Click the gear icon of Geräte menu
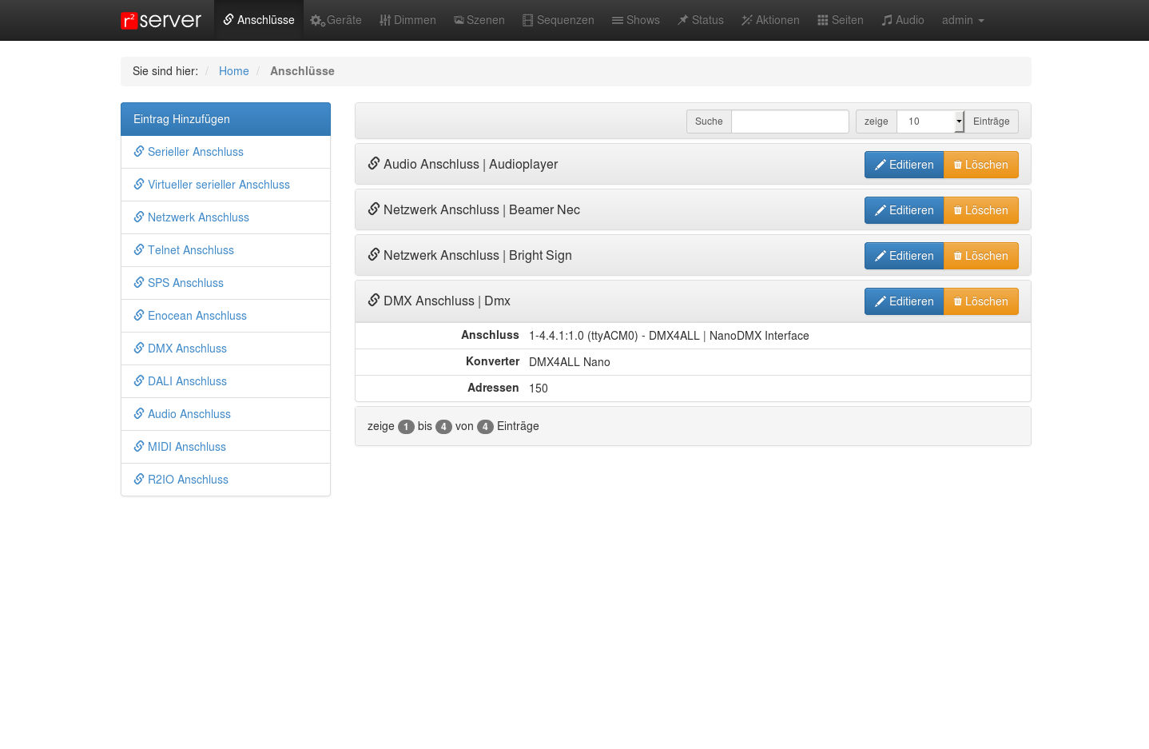 pos(317,21)
